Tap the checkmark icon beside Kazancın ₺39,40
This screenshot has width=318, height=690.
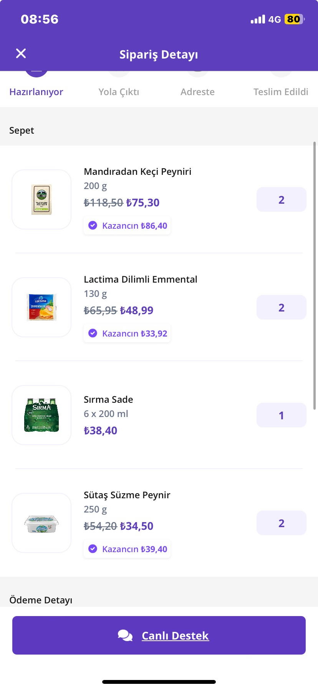point(93,549)
